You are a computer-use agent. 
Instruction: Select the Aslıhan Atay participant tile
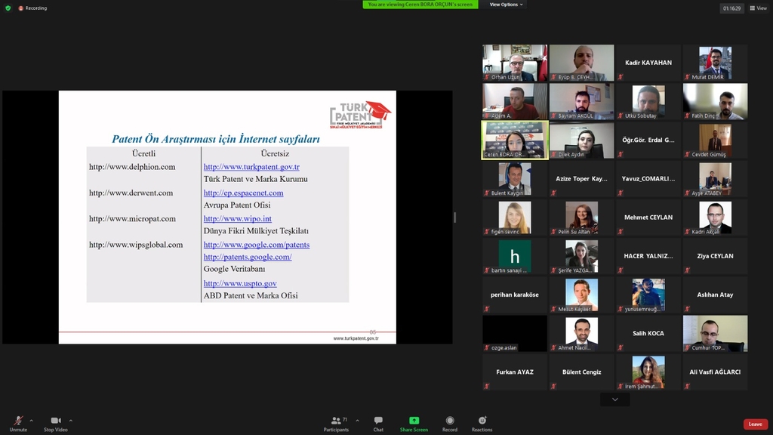click(x=716, y=295)
